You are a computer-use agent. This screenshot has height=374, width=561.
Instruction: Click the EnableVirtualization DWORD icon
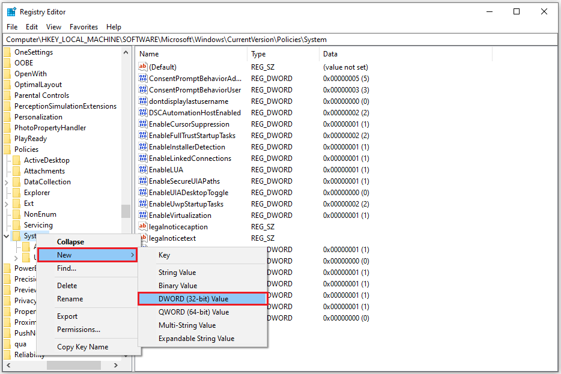coord(143,216)
